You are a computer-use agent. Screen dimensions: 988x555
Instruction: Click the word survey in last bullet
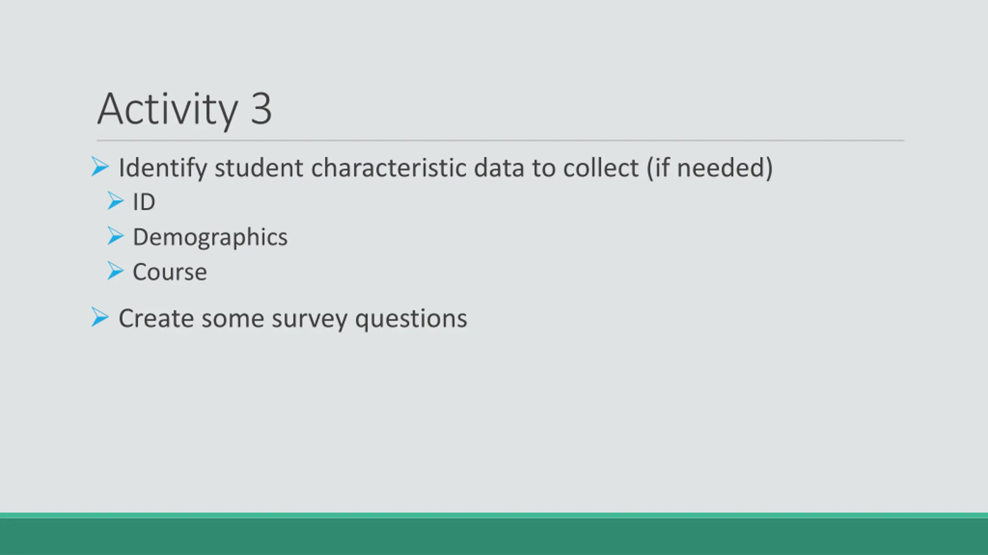pyautogui.click(x=310, y=321)
